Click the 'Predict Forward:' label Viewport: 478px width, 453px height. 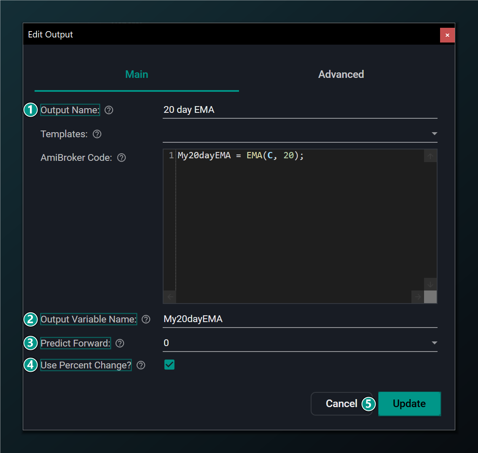pos(75,343)
